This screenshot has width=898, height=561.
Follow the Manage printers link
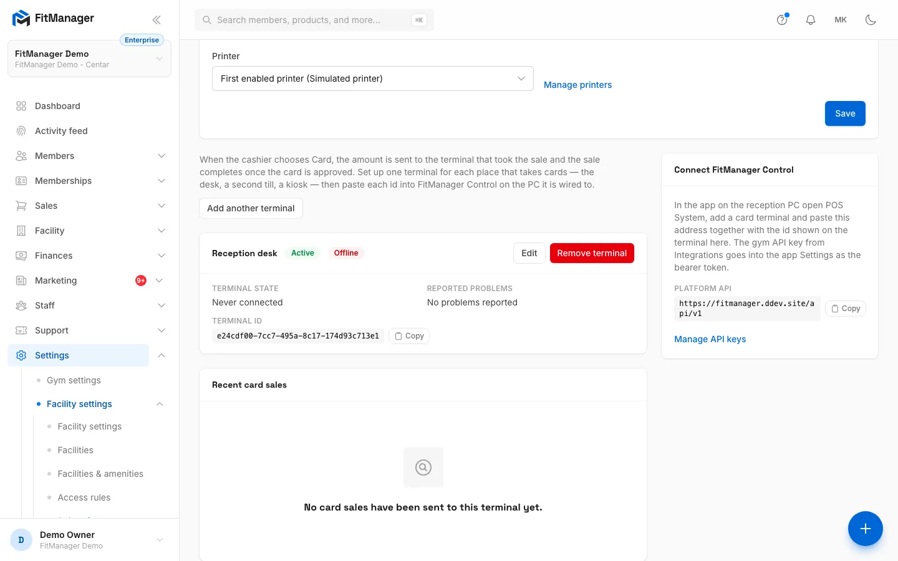[x=577, y=85]
